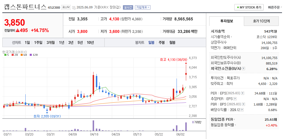
Task: Click the 전일 value 3,355
Action: tap(82, 19)
